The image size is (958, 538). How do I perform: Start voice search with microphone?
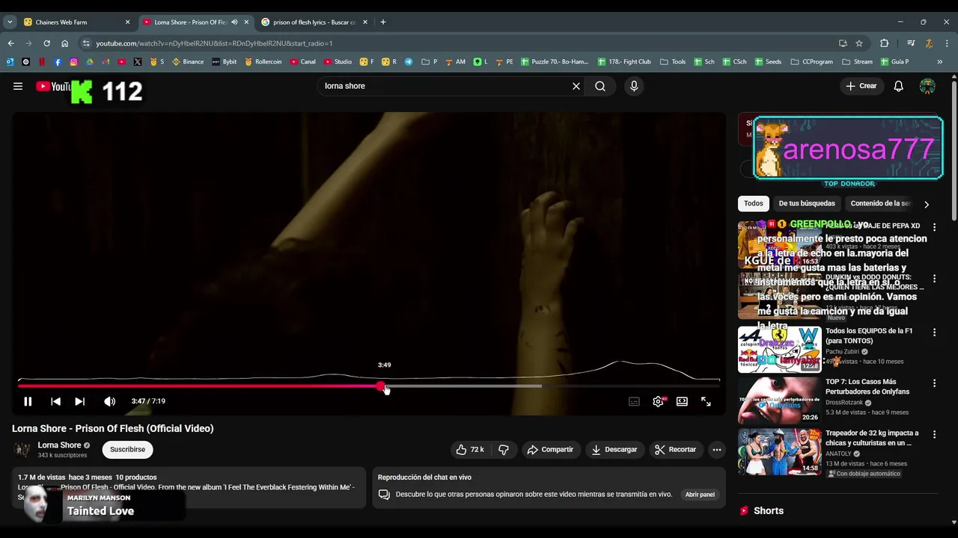click(x=634, y=86)
